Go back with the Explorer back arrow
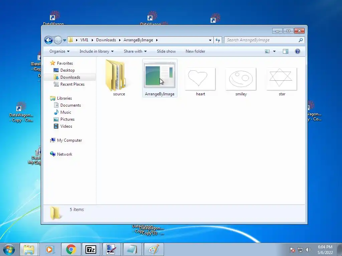The image size is (342, 256). point(48,40)
